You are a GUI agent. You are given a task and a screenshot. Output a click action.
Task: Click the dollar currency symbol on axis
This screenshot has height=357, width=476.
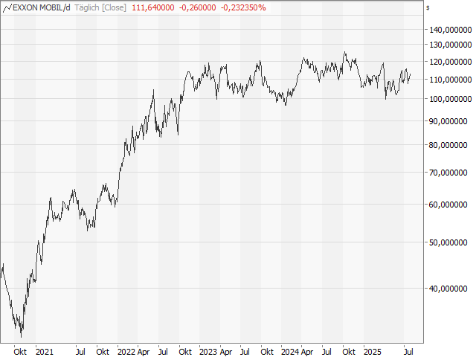coord(428,8)
